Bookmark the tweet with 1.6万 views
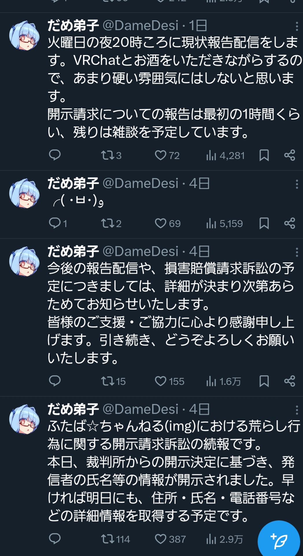The image size is (303, 556). click(x=264, y=381)
